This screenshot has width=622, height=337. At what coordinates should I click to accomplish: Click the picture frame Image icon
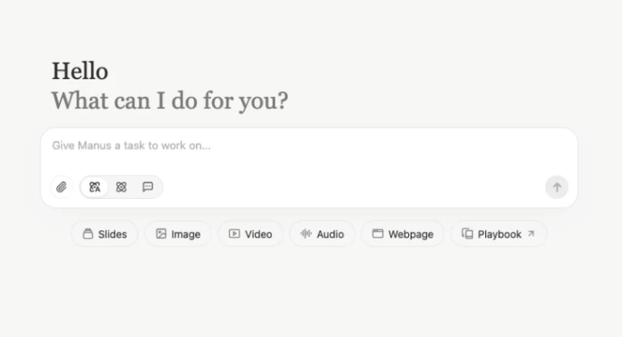pyautogui.click(x=161, y=234)
